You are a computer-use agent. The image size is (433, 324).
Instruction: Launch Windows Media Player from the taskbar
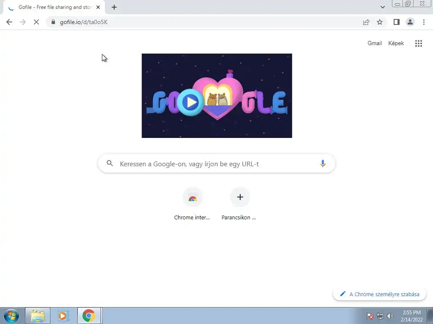63,316
